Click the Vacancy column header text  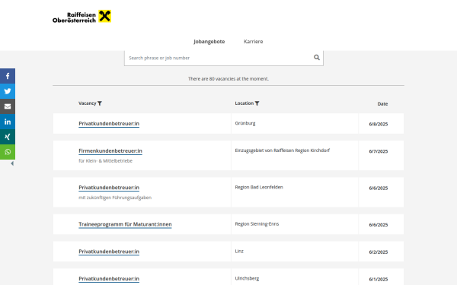[x=87, y=103]
